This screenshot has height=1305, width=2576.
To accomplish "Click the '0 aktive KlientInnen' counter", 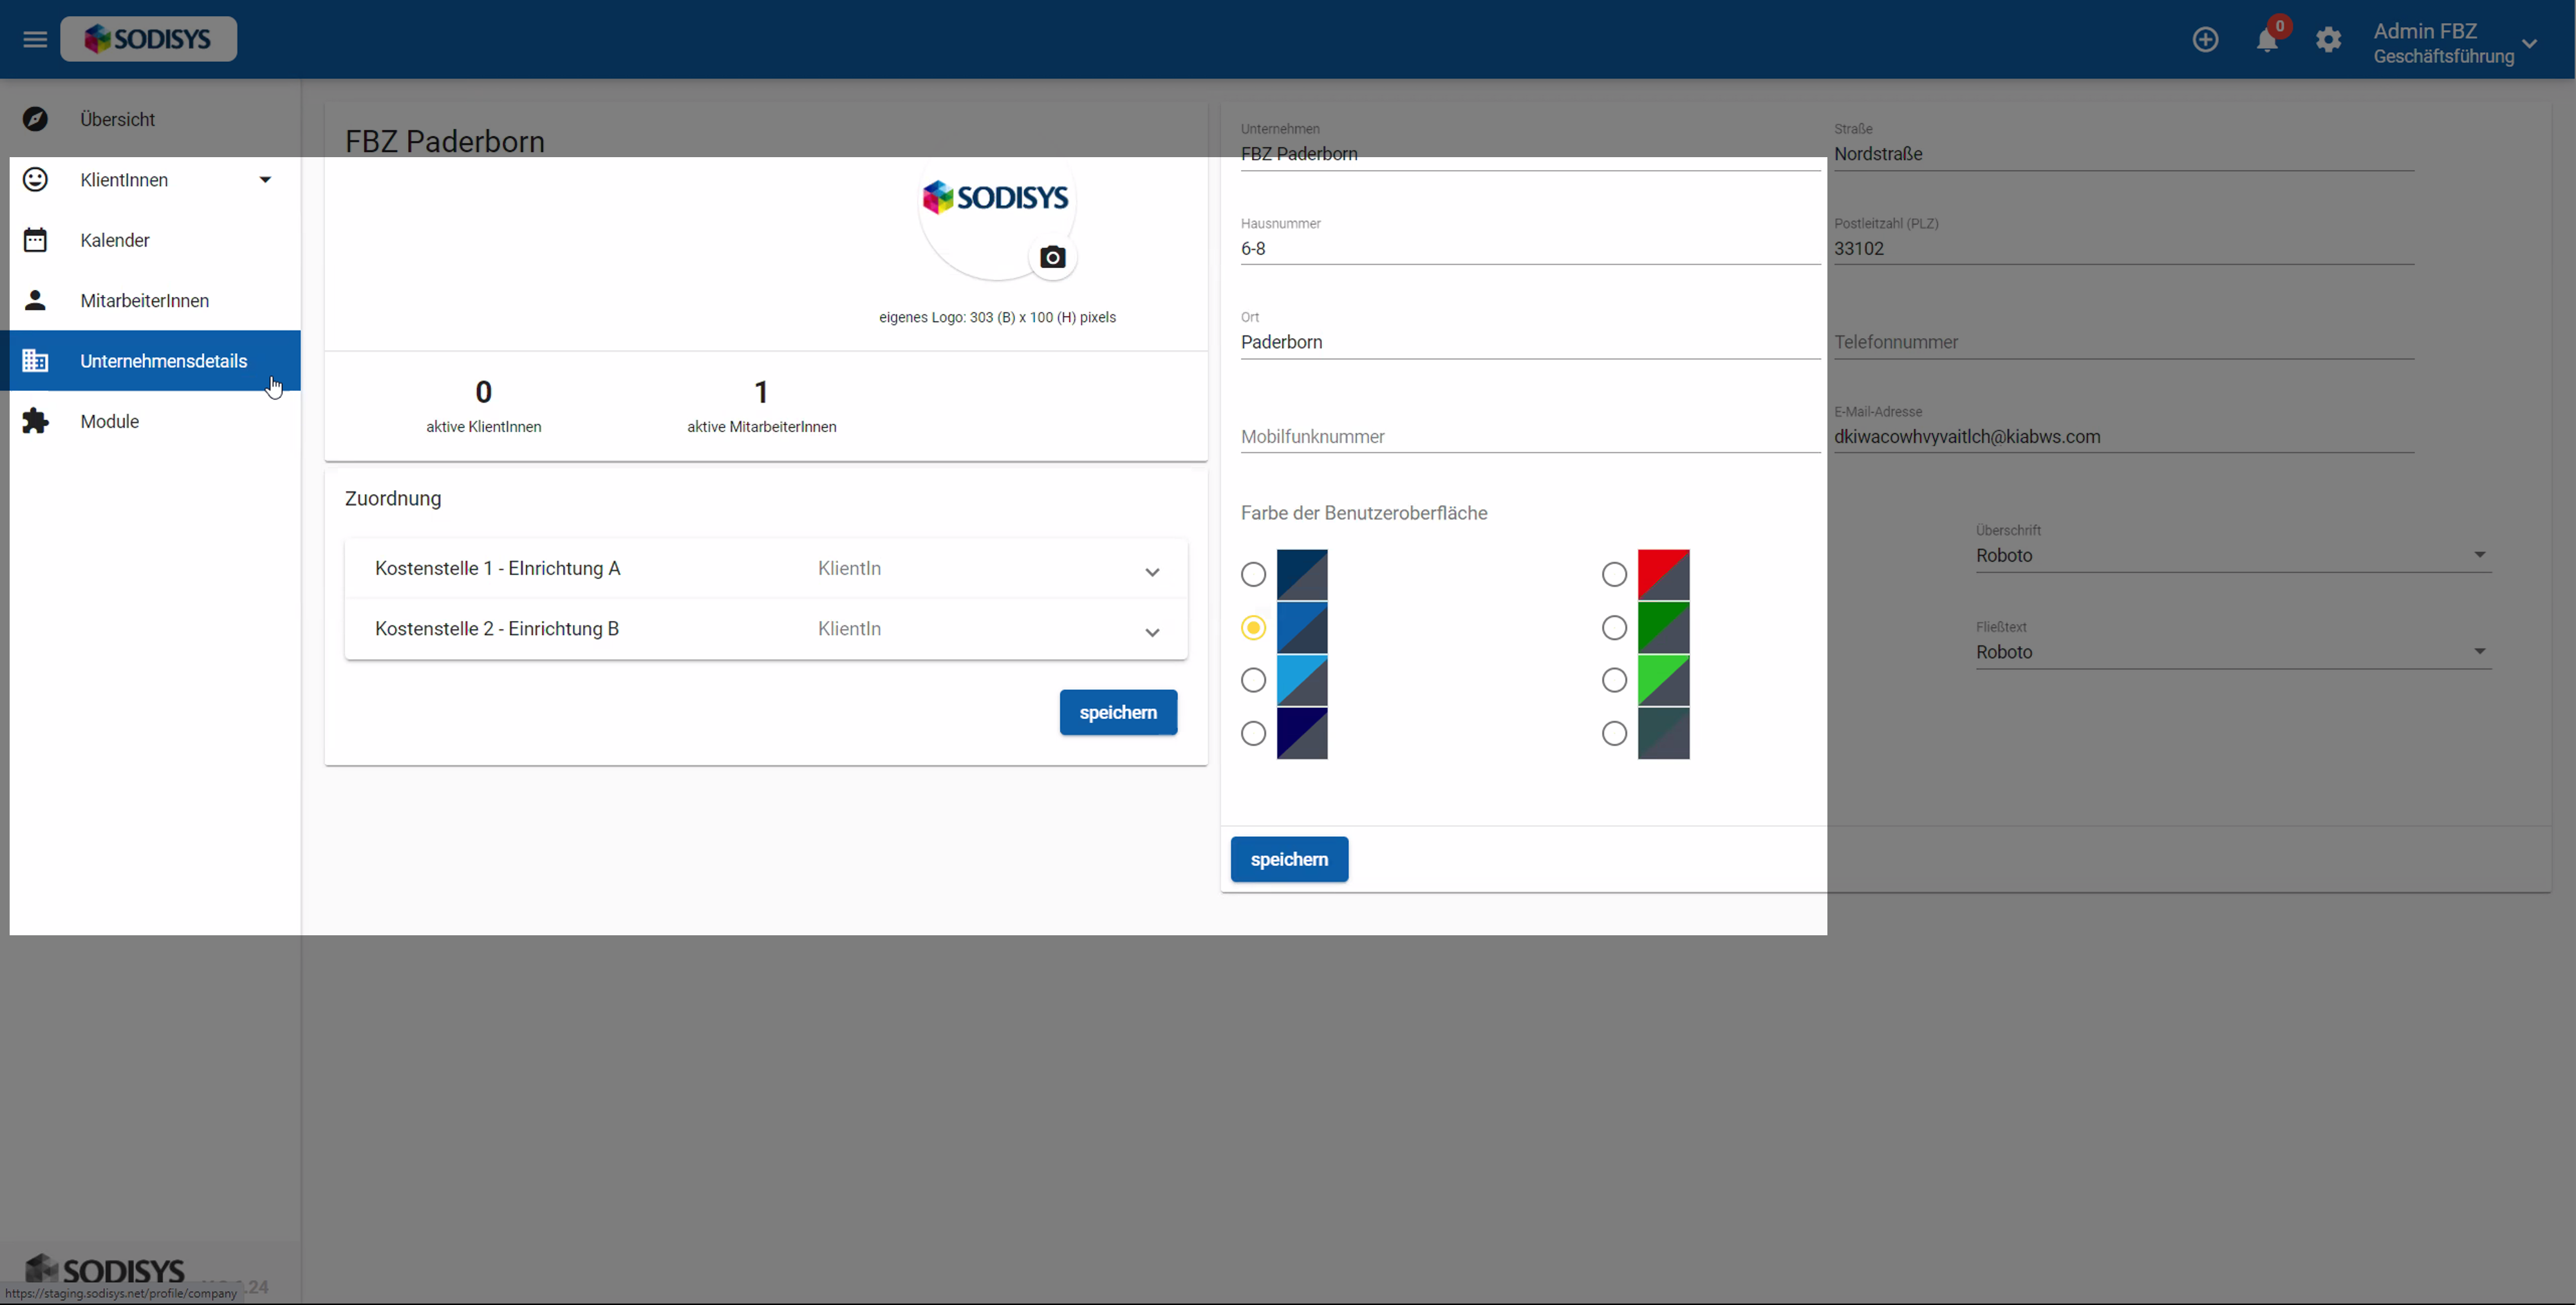I will point(484,405).
